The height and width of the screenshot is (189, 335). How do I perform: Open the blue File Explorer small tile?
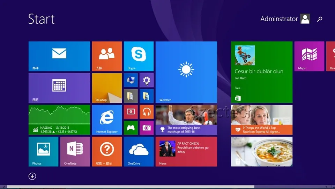click(147, 96)
